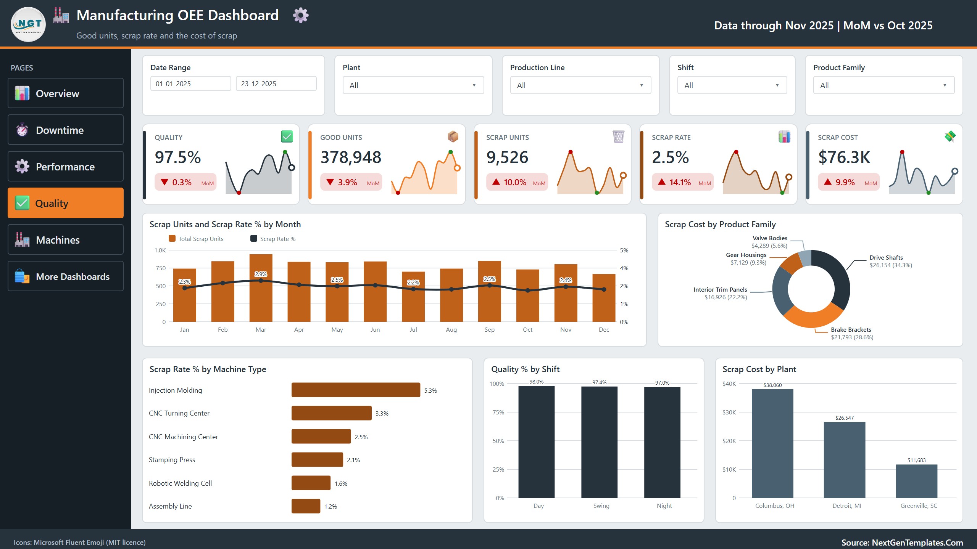Click the checkmark icon in Quality sidebar button
Viewport: 977px width, 549px height.
point(22,203)
